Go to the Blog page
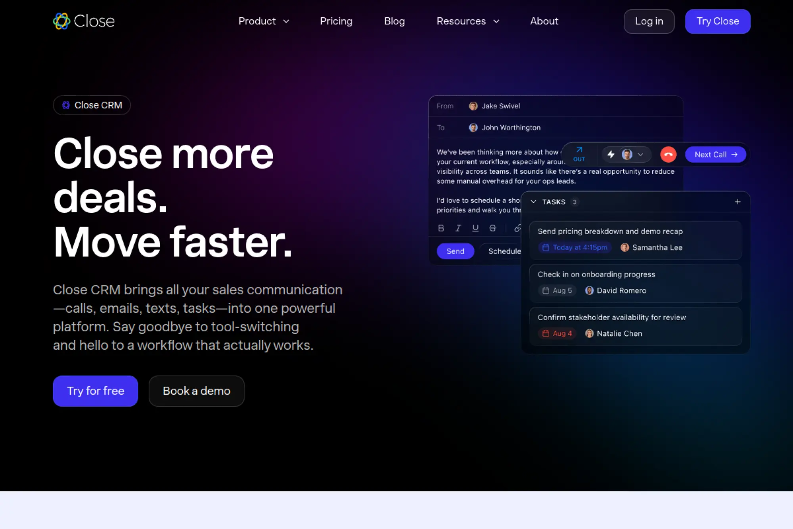The height and width of the screenshot is (529, 793). pyautogui.click(x=394, y=21)
